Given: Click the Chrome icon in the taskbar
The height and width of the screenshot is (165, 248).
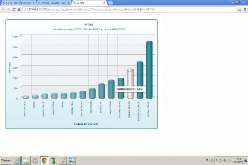Looking at the screenshot, I should (x=44, y=160).
